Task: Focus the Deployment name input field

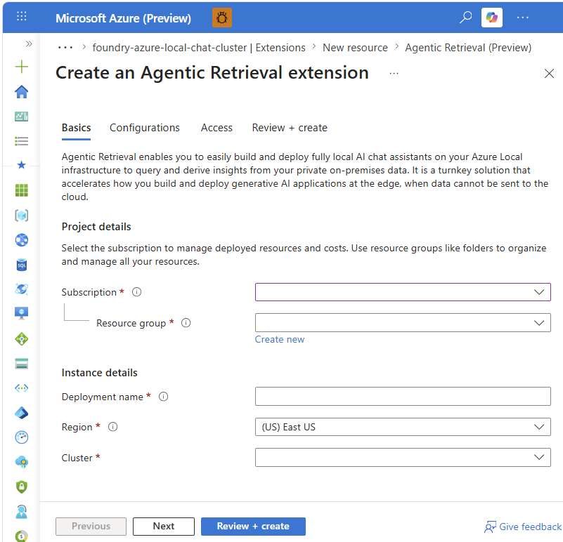Action: click(x=403, y=397)
